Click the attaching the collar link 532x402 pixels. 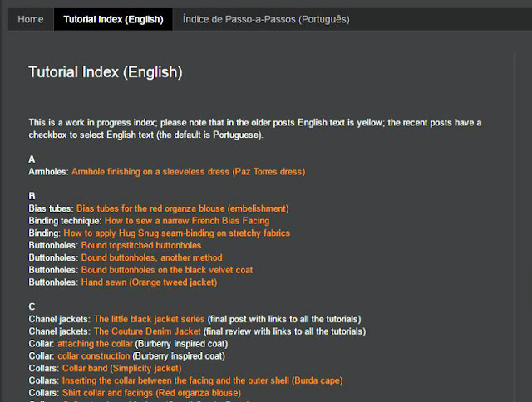click(95, 343)
